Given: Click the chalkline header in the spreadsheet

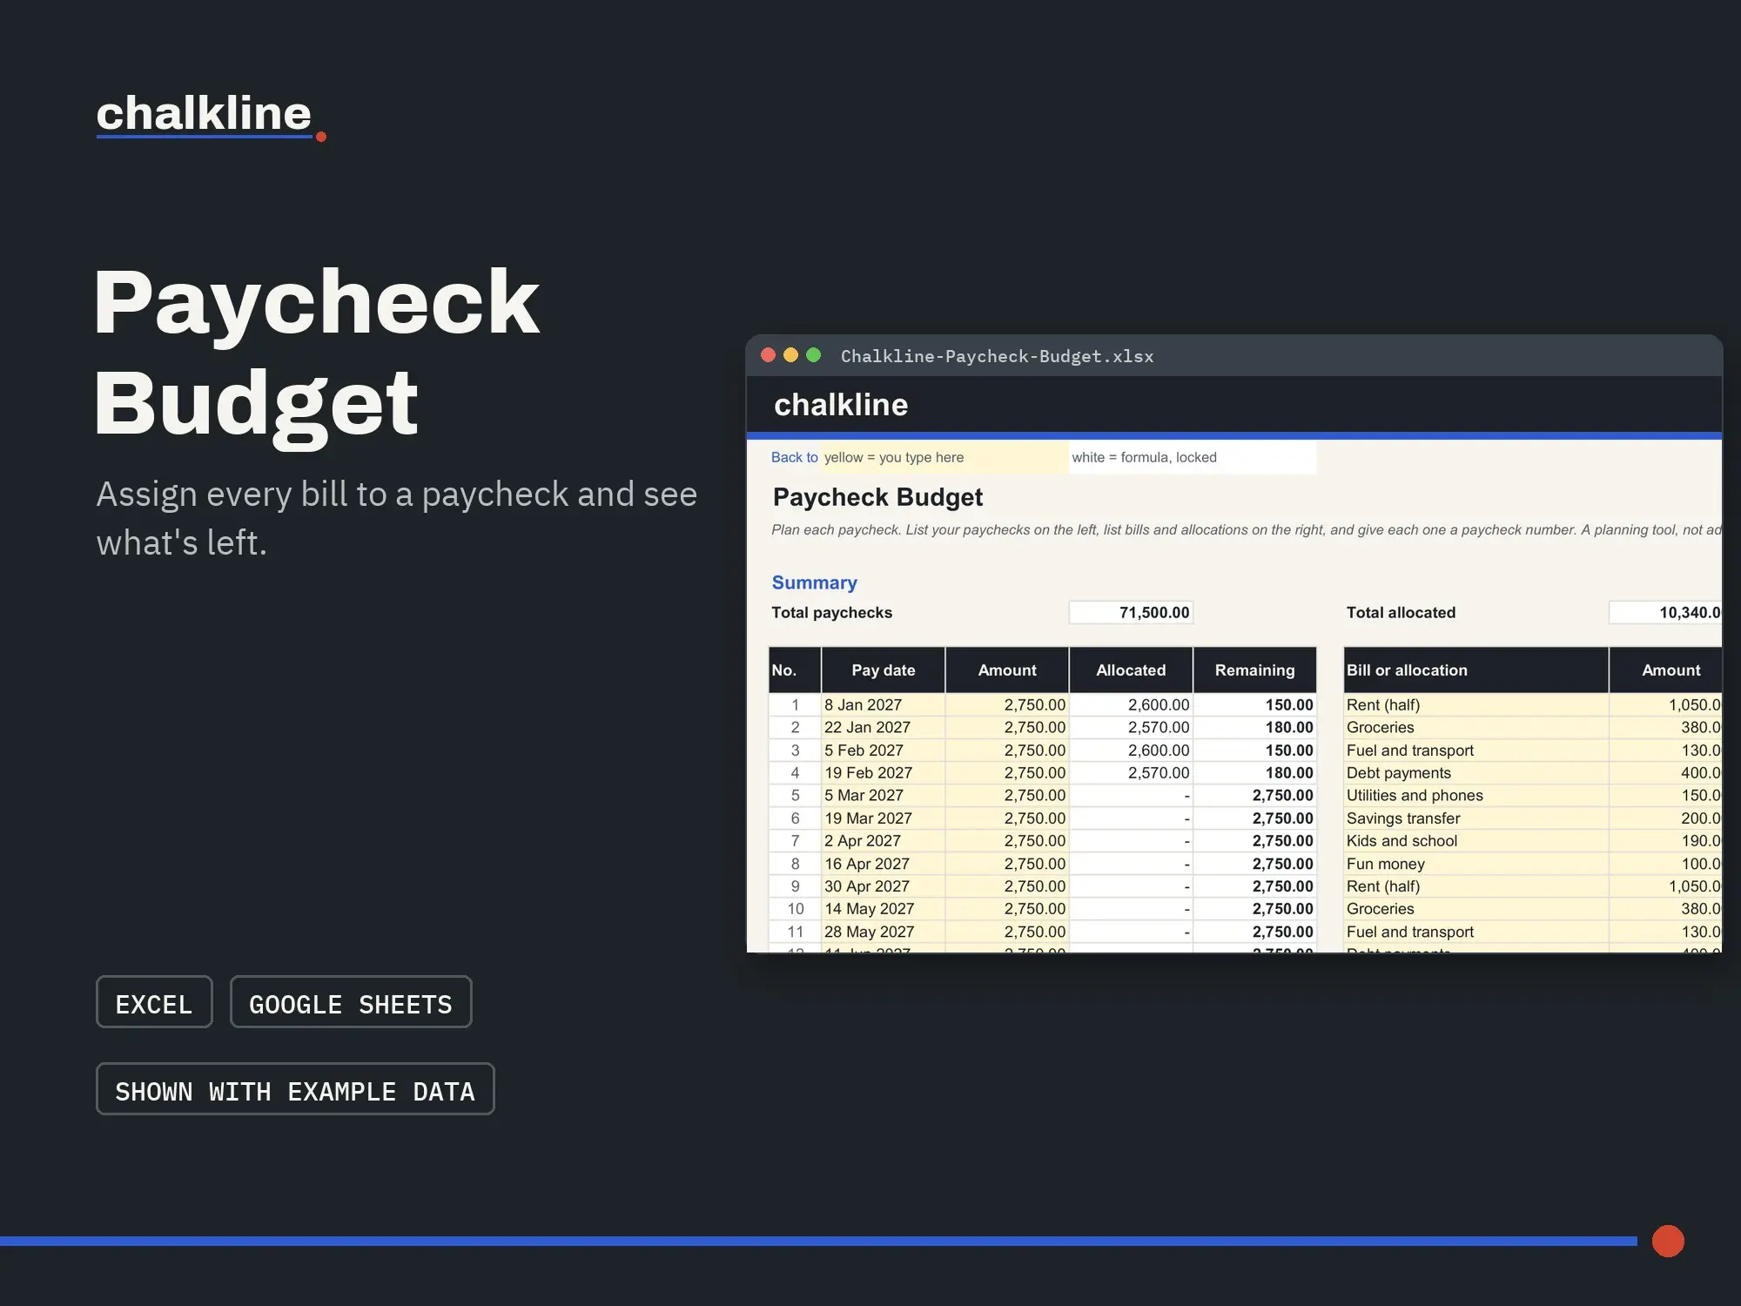Looking at the screenshot, I should point(841,405).
